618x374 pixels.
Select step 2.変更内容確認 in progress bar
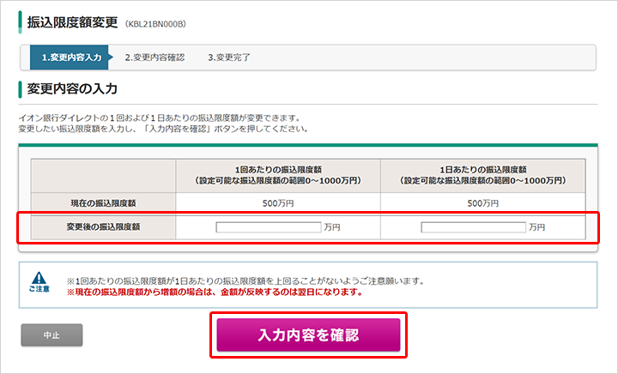pos(154,57)
